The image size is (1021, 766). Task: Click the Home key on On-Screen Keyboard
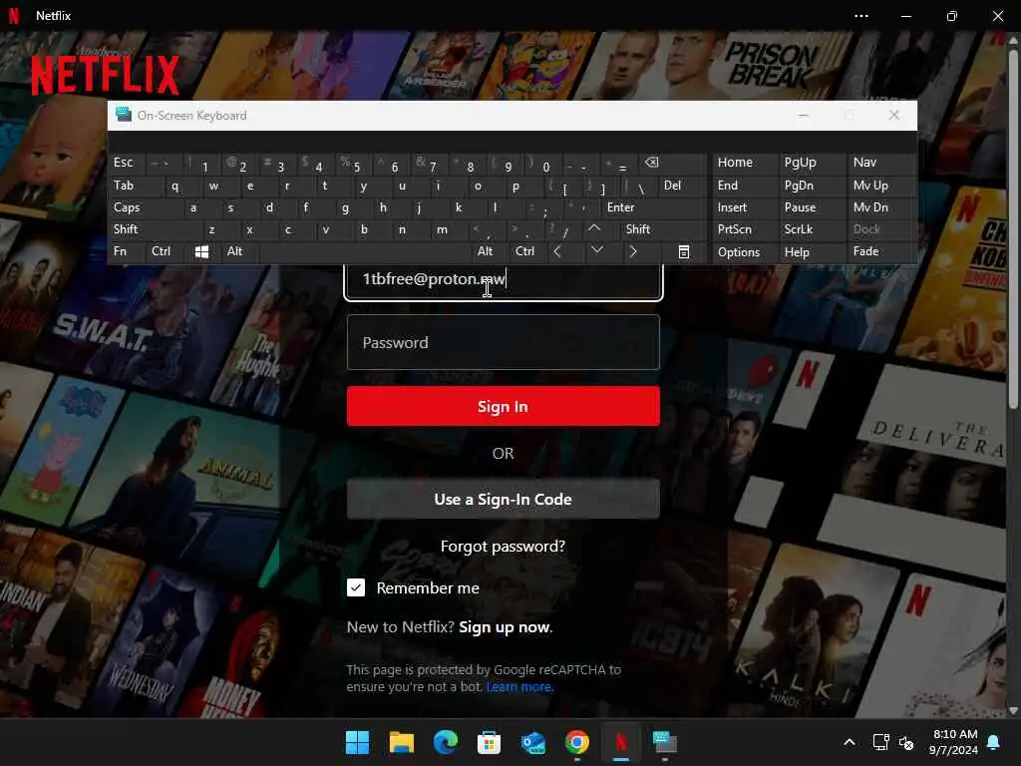click(x=745, y=163)
